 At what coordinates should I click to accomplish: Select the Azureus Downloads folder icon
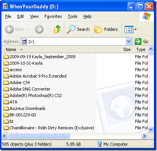click(x=6, y=108)
